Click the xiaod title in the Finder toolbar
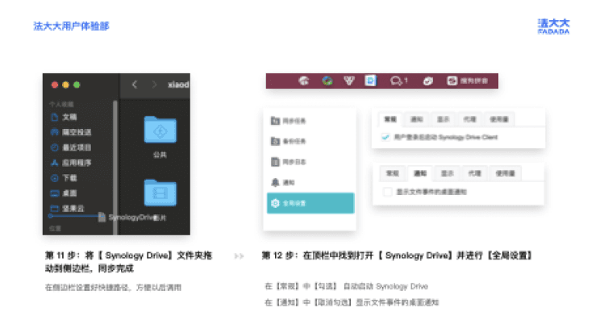Viewport: 600px width, 332px height. [178, 85]
